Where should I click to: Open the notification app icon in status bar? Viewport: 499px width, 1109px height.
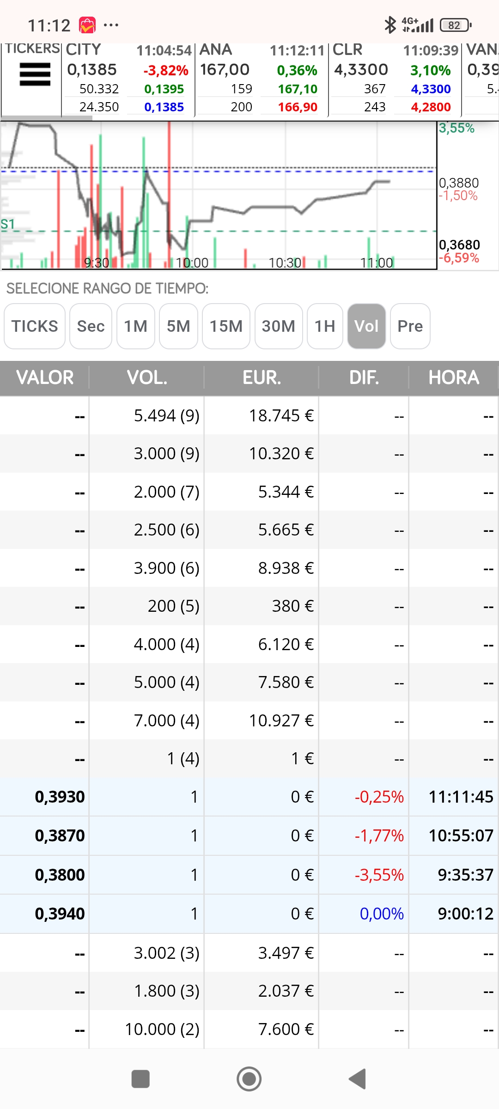click(87, 25)
